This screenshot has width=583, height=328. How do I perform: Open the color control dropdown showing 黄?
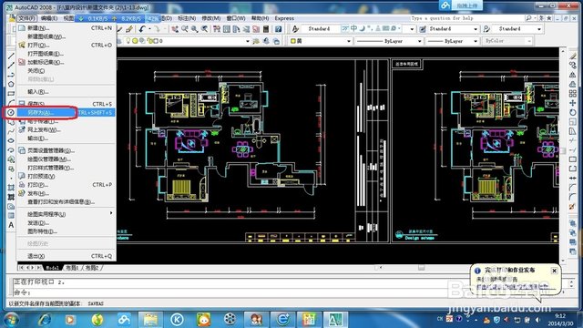tap(349, 41)
